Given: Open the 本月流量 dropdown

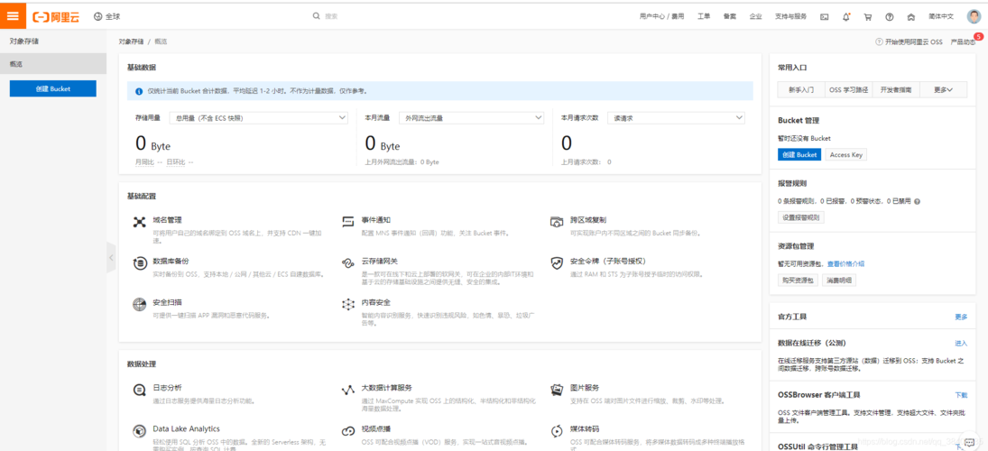Looking at the screenshot, I should tap(471, 118).
